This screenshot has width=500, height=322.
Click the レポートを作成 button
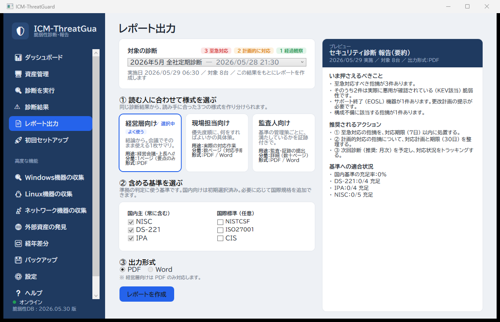point(147,294)
